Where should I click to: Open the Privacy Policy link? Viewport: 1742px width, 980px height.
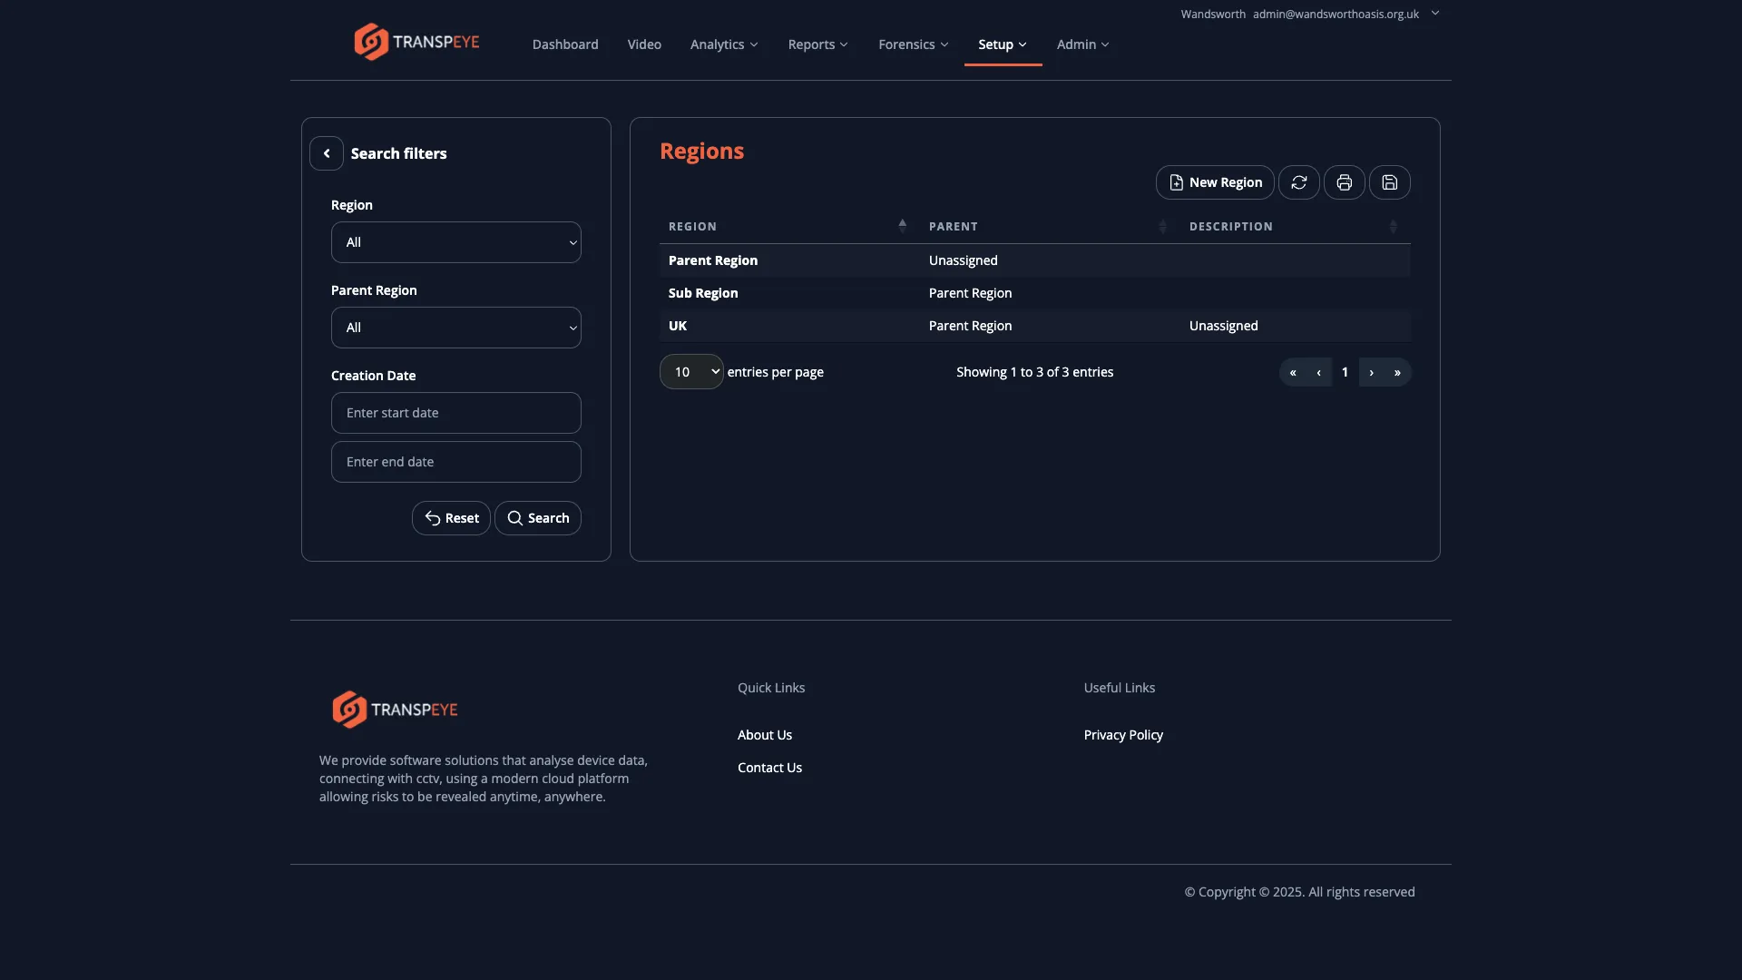tap(1122, 735)
